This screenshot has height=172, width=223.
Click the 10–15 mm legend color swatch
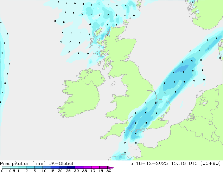(47, 167)
